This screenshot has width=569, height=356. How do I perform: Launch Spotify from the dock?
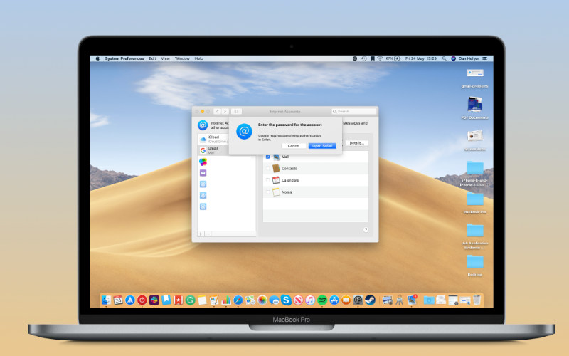click(322, 300)
